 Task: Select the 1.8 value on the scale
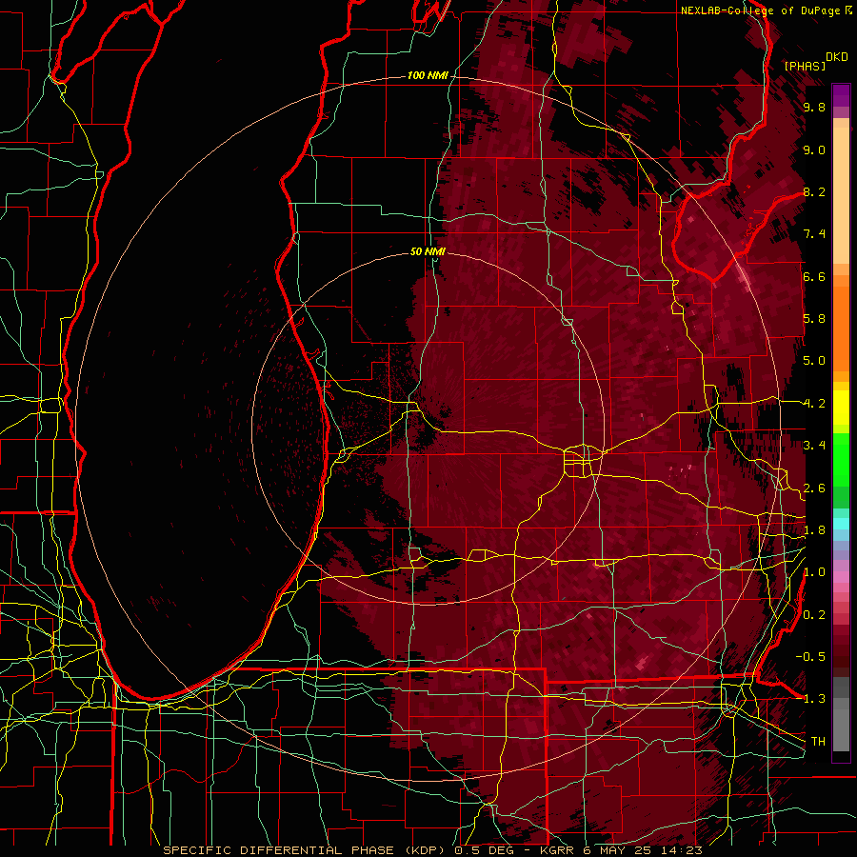[814, 530]
